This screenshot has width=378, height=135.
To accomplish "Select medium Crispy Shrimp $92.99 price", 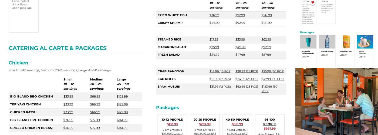I will tap(240, 23).
